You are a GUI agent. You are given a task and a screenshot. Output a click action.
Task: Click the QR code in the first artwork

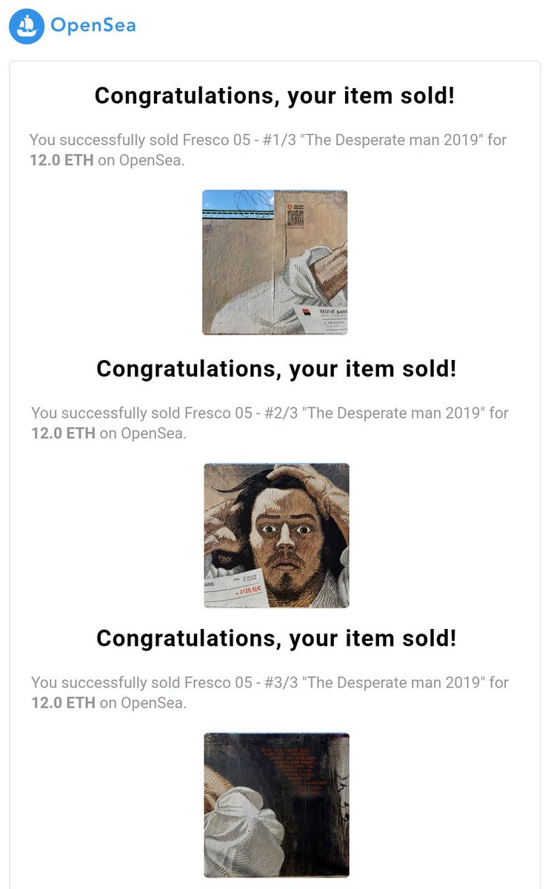coord(293,221)
